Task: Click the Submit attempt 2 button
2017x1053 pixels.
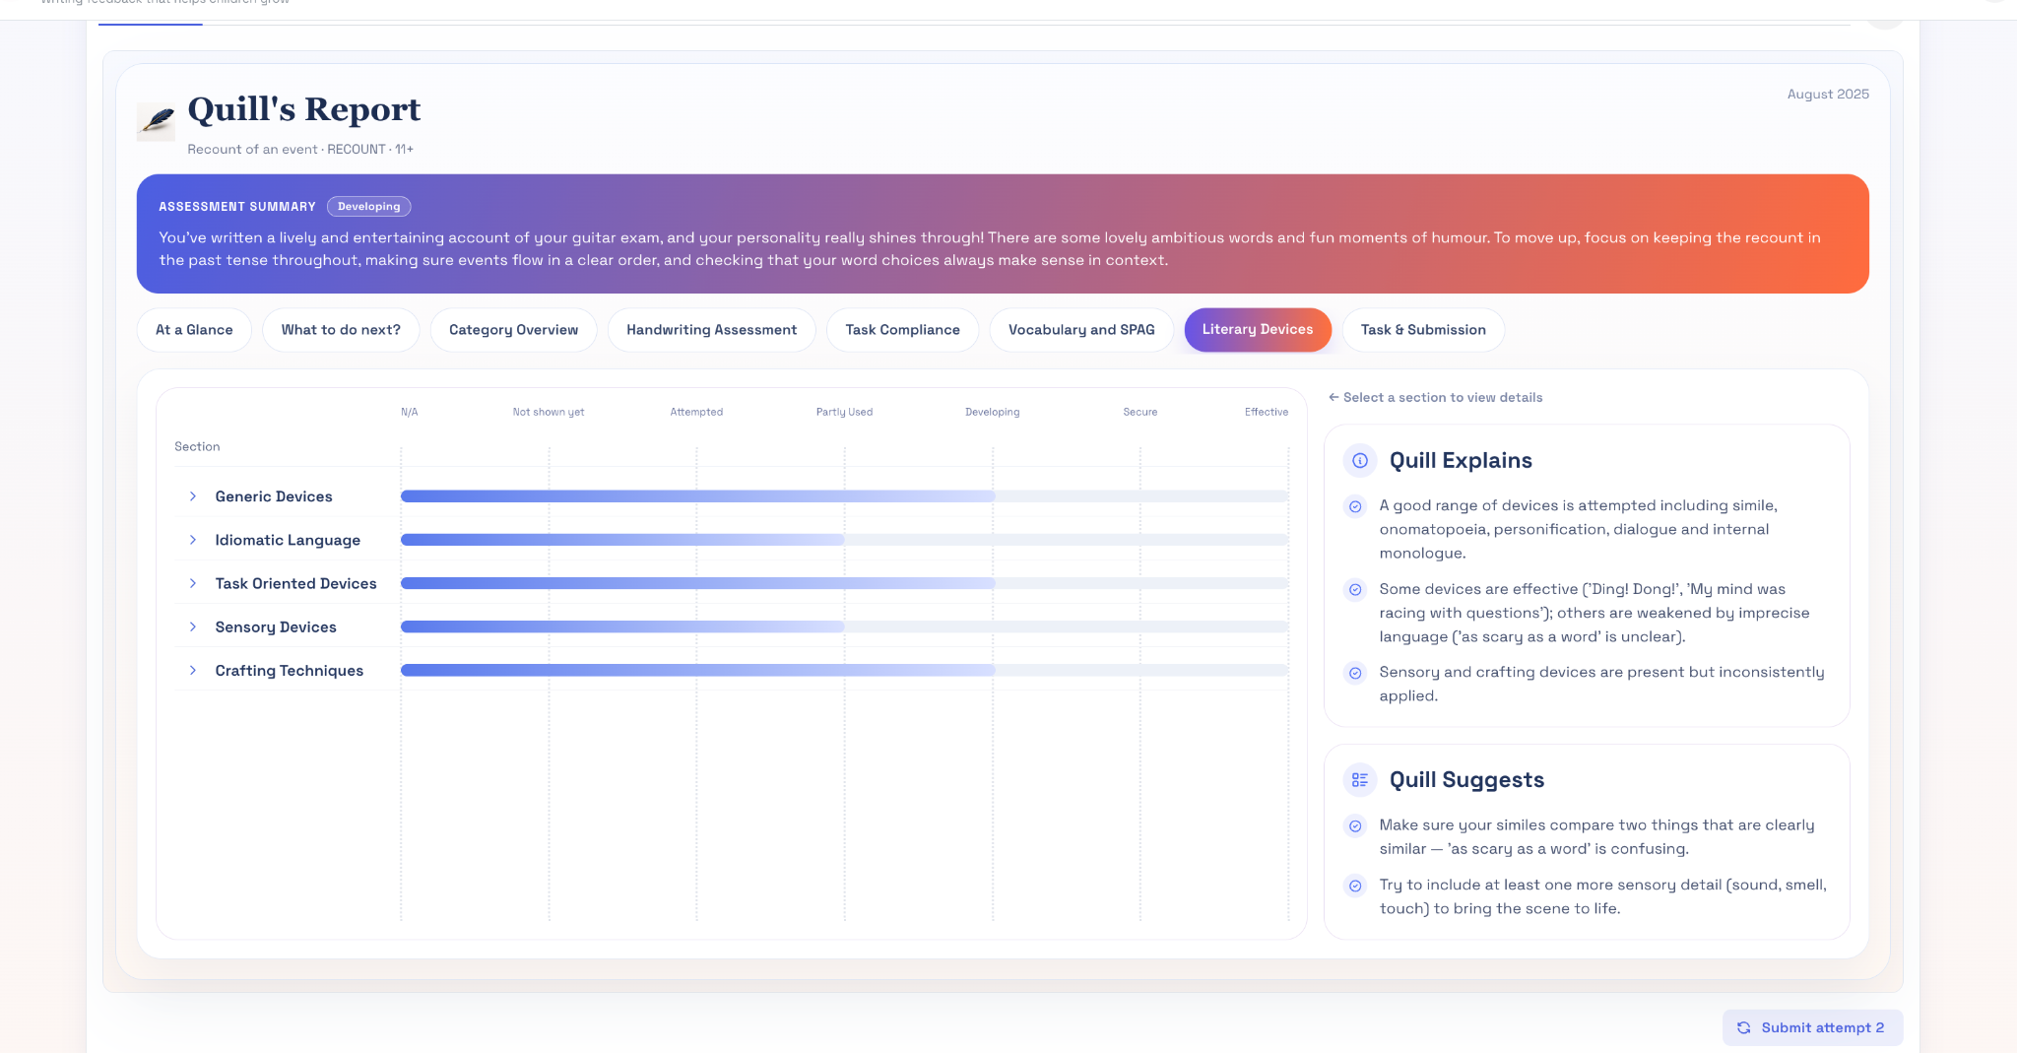Action: (x=1812, y=1027)
